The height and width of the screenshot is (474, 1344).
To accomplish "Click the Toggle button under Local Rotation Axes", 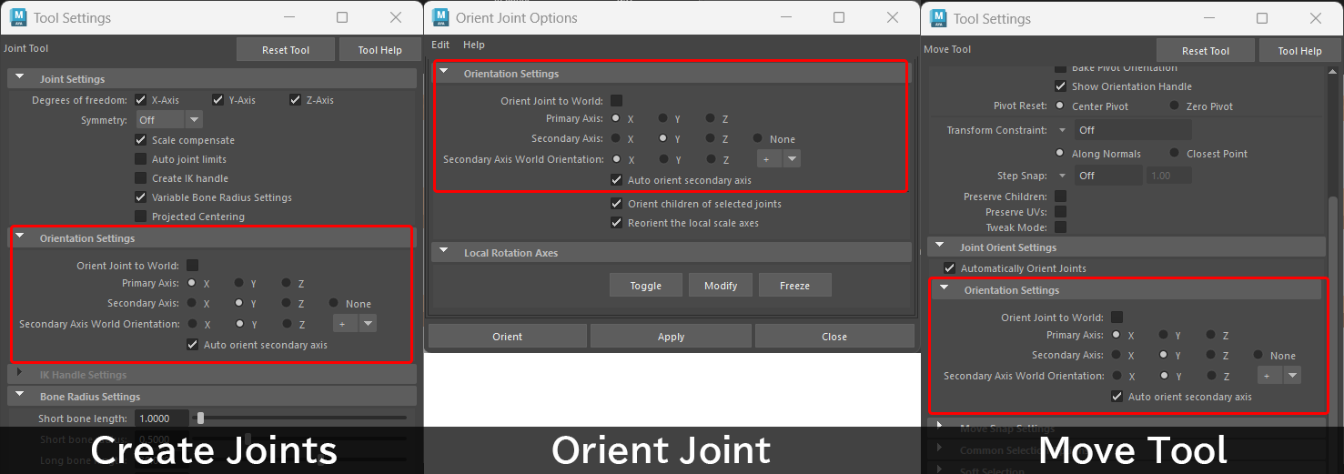I will [645, 286].
